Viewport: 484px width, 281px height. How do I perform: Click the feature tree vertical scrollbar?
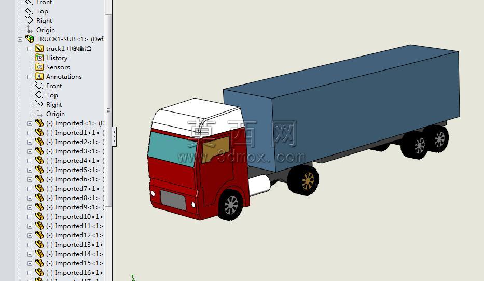point(108,110)
